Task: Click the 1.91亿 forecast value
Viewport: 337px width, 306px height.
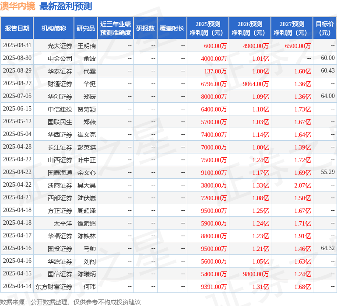Action: (x=302, y=236)
